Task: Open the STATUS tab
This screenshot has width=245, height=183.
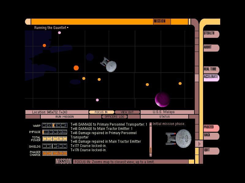Action: pyautogui.click(x=164, y=117)
